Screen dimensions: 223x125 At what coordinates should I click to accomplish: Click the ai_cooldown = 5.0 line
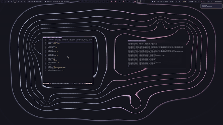click(x=53, y=69)
